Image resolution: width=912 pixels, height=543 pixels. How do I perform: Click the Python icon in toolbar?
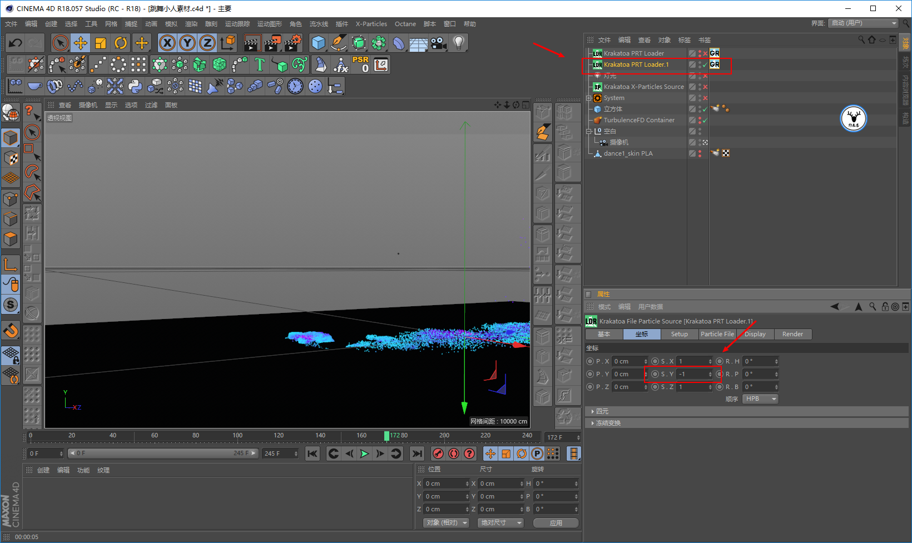135,86
